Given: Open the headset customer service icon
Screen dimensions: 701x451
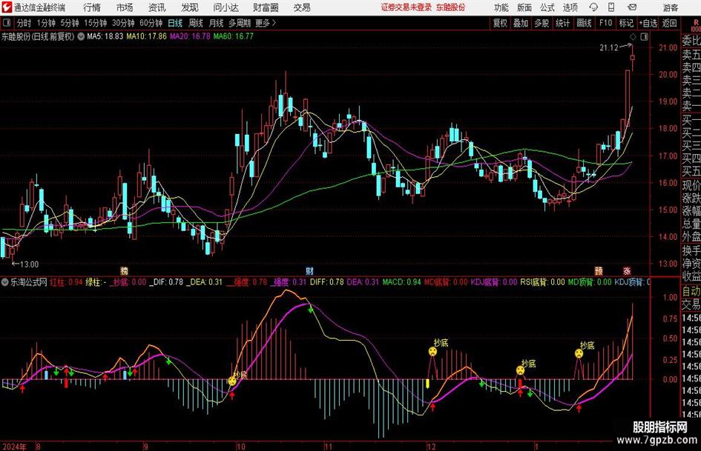Looking at the screenshot, I should click(593, 7).
